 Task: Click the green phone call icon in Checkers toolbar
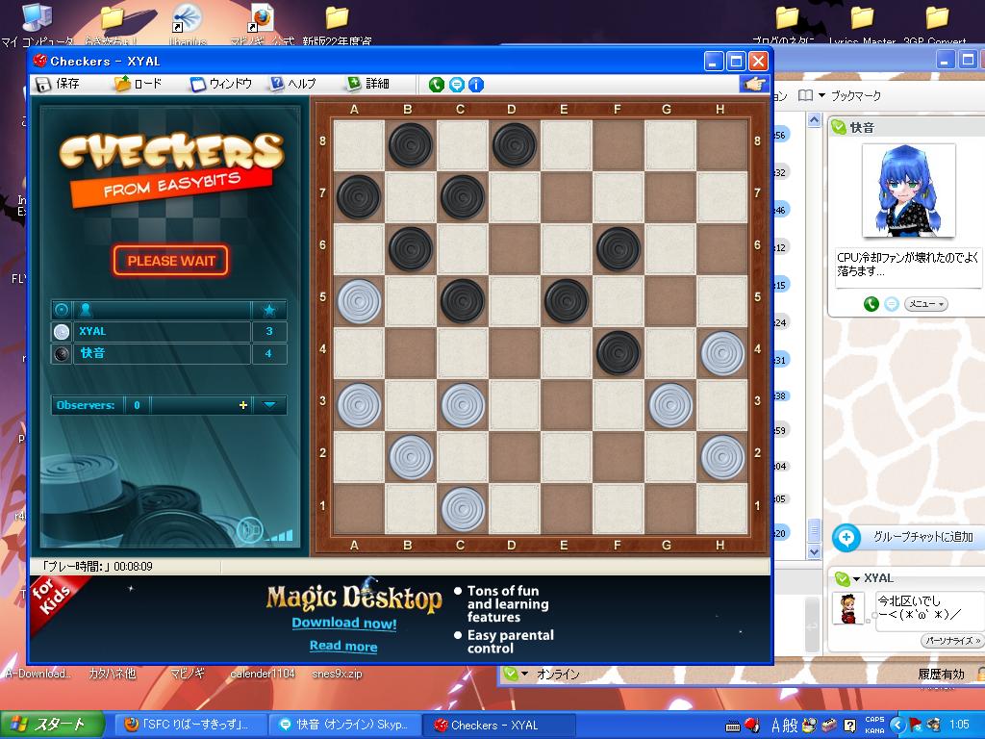coord(436,85)
